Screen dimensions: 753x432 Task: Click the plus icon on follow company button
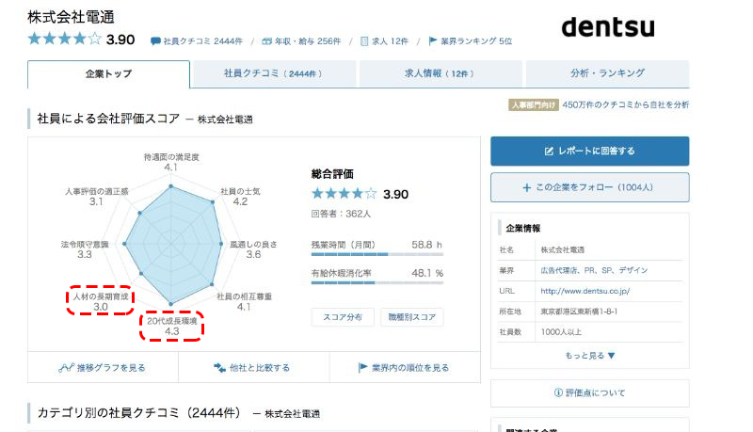[x=527, y=187]
